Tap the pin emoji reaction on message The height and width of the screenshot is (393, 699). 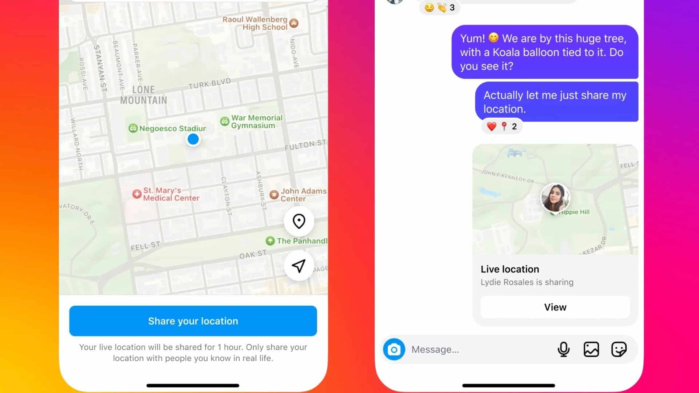pyautogui.click(x=503, y=126)
